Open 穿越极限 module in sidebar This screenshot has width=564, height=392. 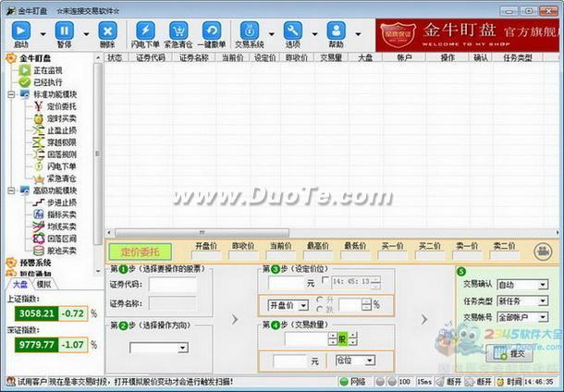point(62,142)
